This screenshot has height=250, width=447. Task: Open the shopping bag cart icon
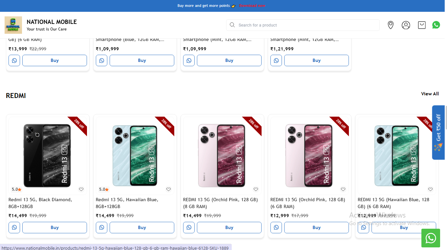coord(422,25)
